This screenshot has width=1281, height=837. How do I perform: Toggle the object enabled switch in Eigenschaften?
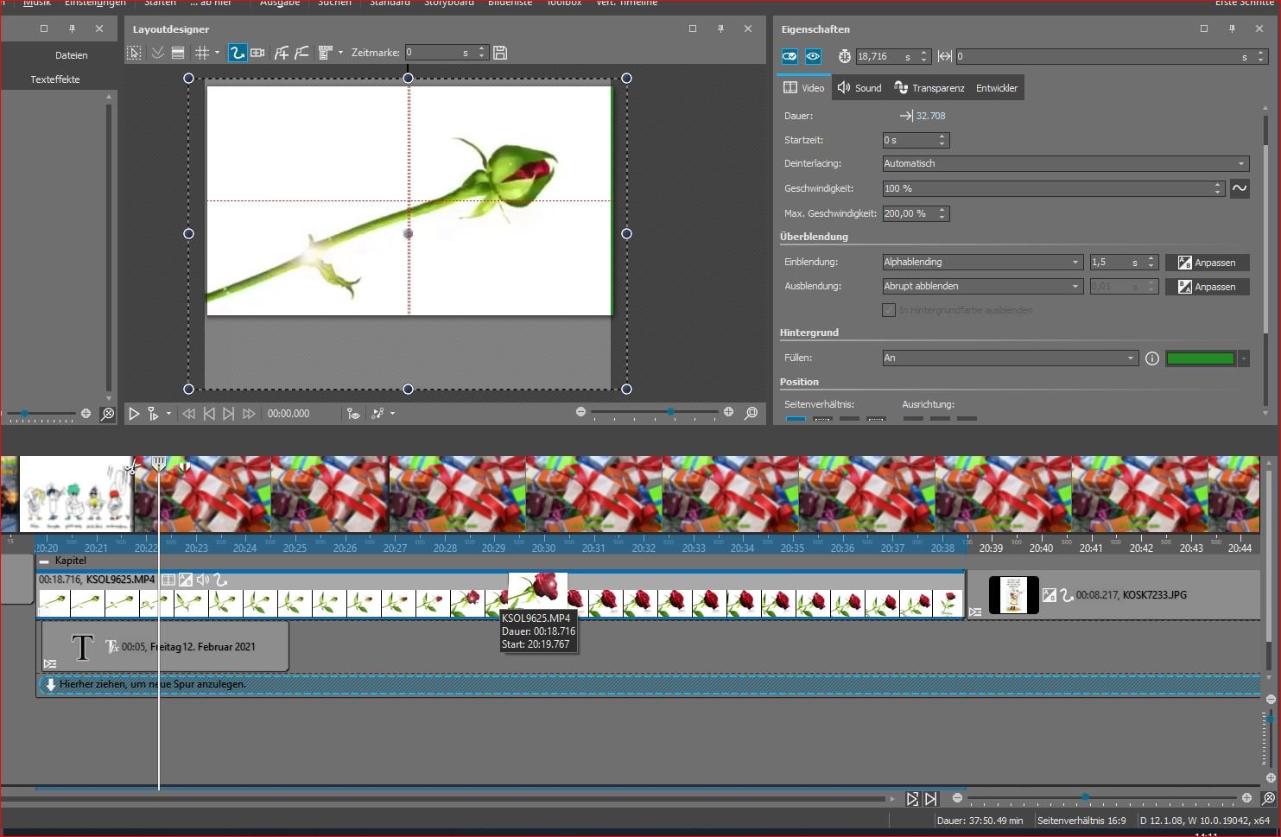(x=790, y=56)
